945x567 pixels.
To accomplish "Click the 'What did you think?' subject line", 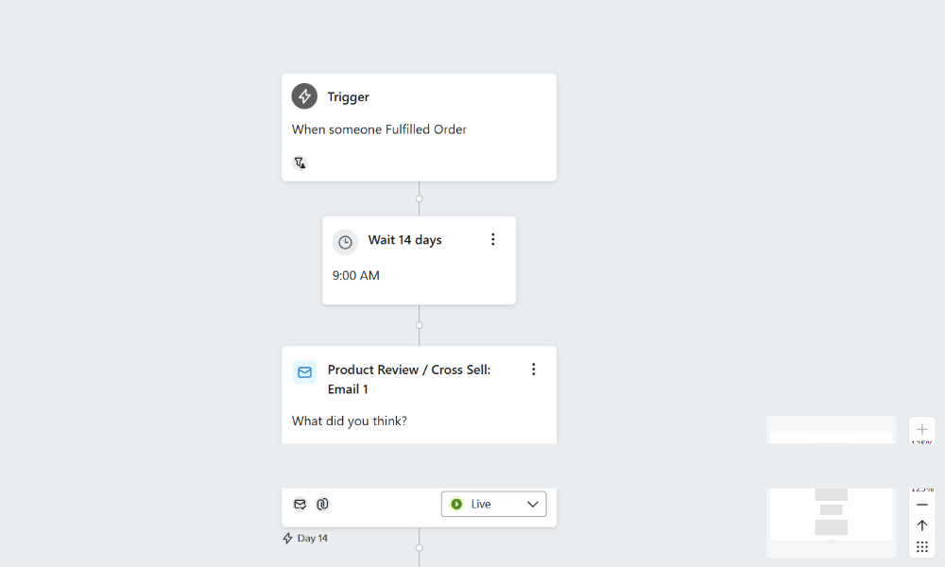I will tap(350, 421).
